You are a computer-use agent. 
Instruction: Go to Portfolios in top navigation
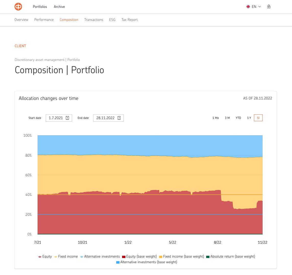tap(40, 7)
